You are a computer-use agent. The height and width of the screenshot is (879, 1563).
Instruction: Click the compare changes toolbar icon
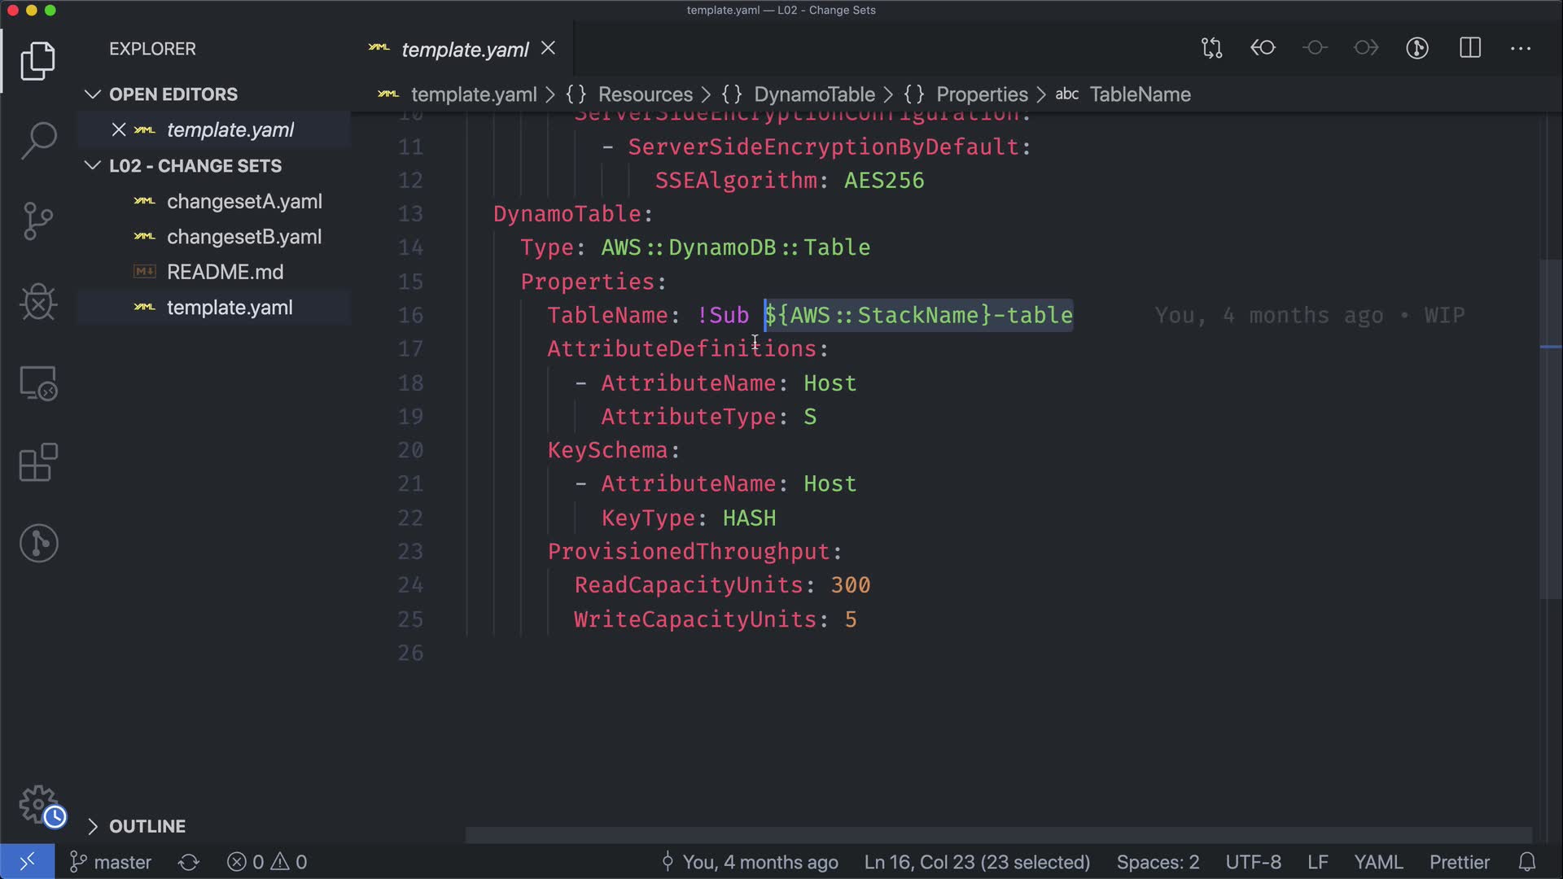(x=1211, y=48)
